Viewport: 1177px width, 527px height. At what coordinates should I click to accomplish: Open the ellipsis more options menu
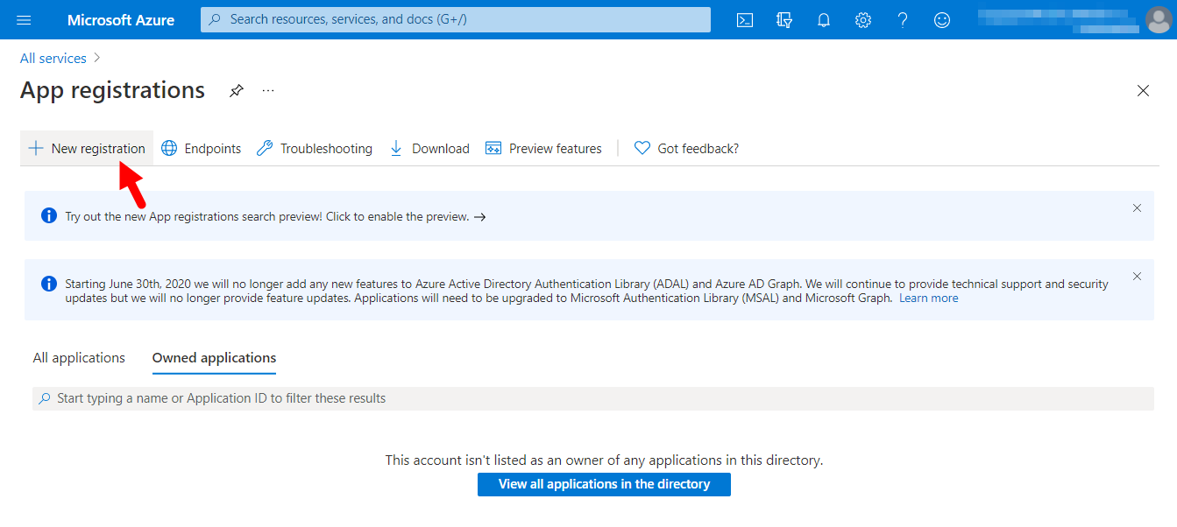[x=268, y=90]
